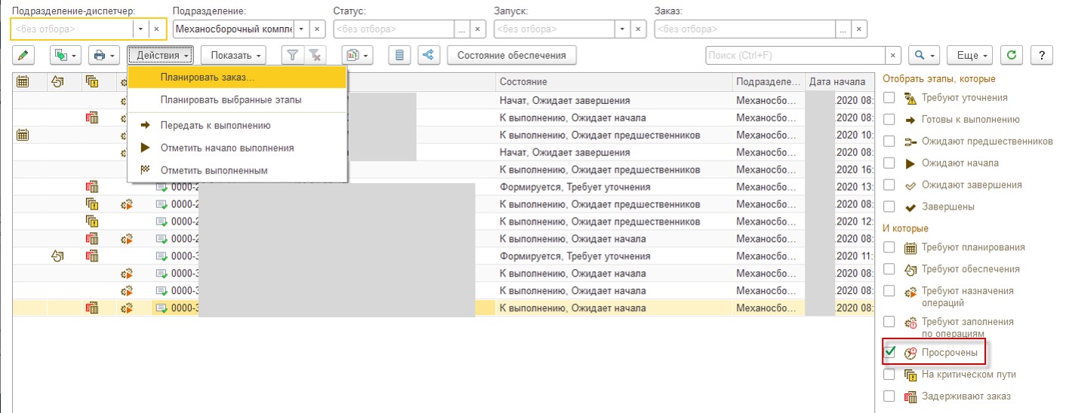Clear the Запуск filter
This screenshot has width=1069, height=413.
[x=639, y=29]
